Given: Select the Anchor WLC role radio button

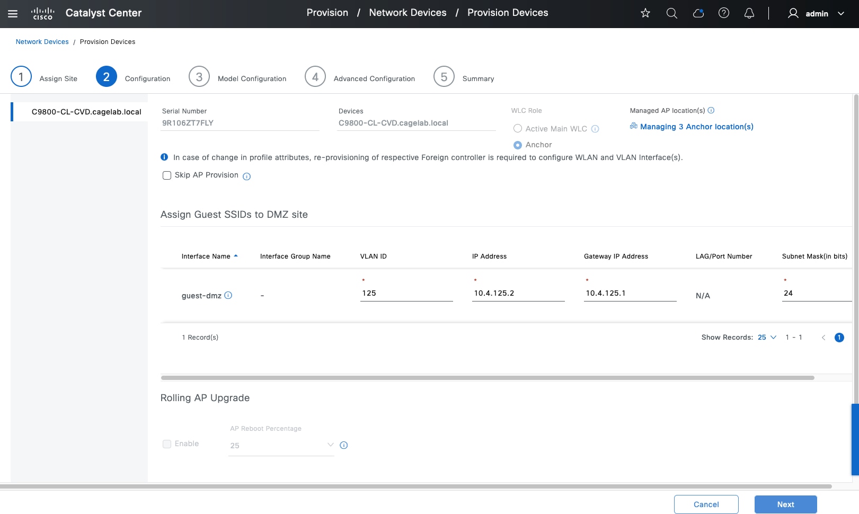Looking at the screenshot, I should (x=518, y=145).
